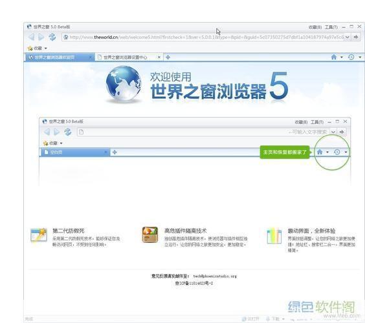Close the welcome page tab

(x=91, y=57)
